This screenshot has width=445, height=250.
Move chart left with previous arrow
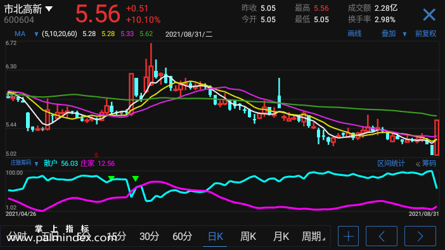(382, 236)
